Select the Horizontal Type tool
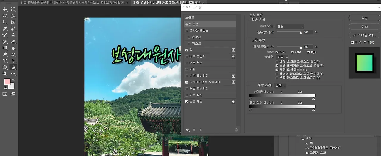Viewport: 381px width, 156px height. click(x=5, y=61)
